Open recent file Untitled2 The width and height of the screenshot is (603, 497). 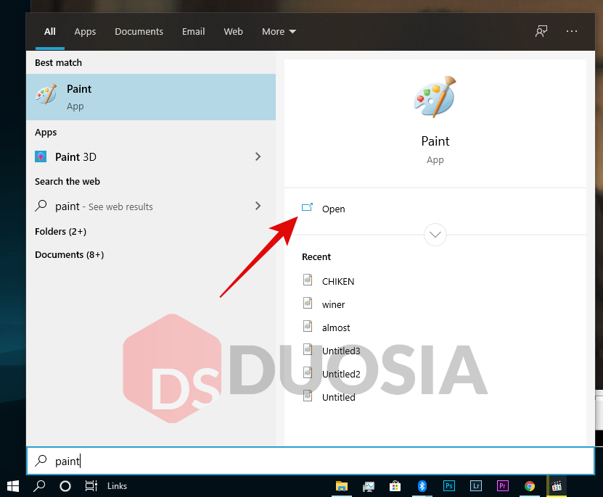(341, 374)
